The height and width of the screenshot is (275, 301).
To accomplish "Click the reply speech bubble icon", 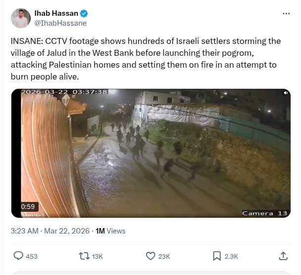I will [18, 256].
